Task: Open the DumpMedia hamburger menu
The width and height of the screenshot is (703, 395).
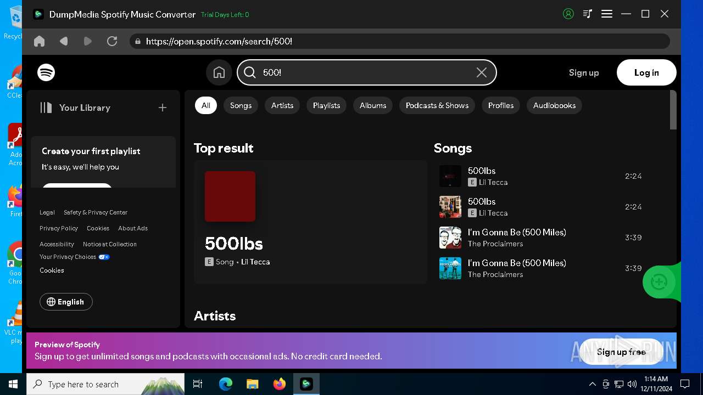Action: coord(607,14)
